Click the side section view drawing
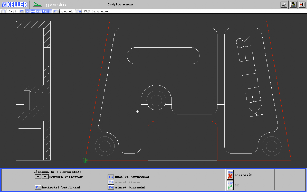Screen dimensions: 307x192 coord(33,91)
